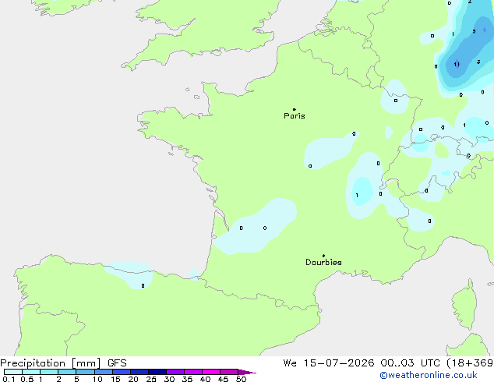494x382 pixels.
Task: Click the Dourbies city marker dot
Action: click(x=323, y=256)
